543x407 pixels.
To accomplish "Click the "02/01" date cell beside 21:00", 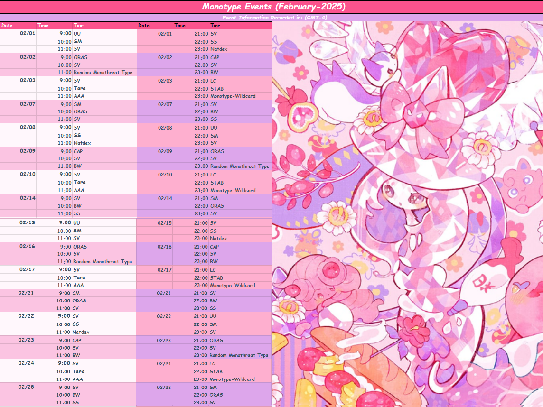I will tap(165, 34).
